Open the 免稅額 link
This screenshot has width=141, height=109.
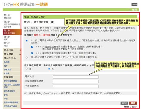[x=7, y=62]
